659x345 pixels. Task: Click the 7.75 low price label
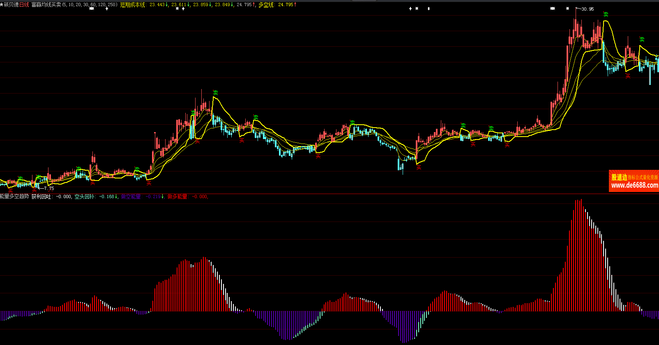(49, 189)
